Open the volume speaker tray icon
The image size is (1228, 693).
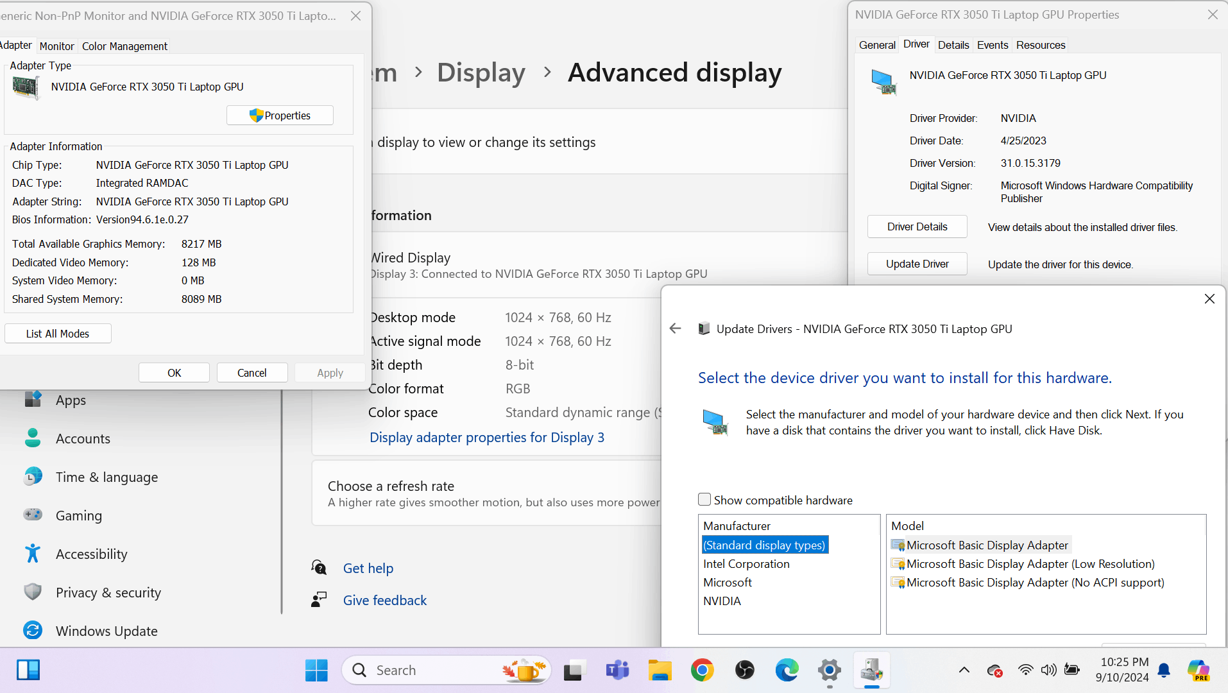pos(1048,670)
